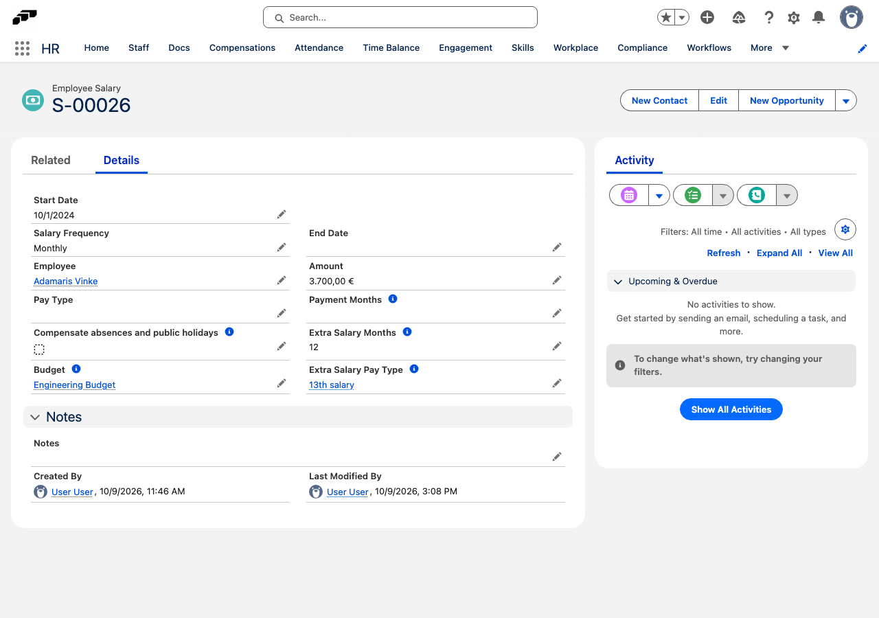Edit Start Date pencil icon
This screenshot has width=879, height=618.
coord(282,214)
